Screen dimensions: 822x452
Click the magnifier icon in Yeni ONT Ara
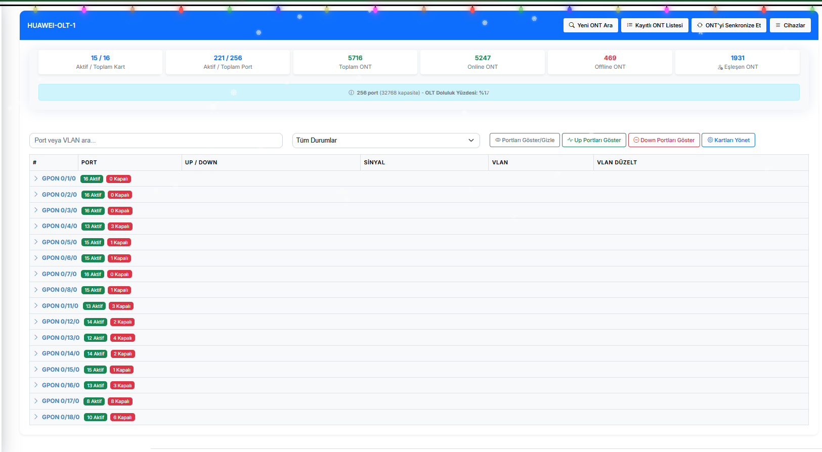pos(572,25)
